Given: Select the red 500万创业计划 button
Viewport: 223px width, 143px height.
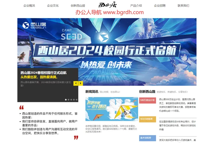Looking at the screenshot, I should [x=147, y=100].
